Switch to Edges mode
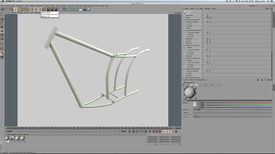The width and height of the screenshot is (275, 154). coord(2,35)
